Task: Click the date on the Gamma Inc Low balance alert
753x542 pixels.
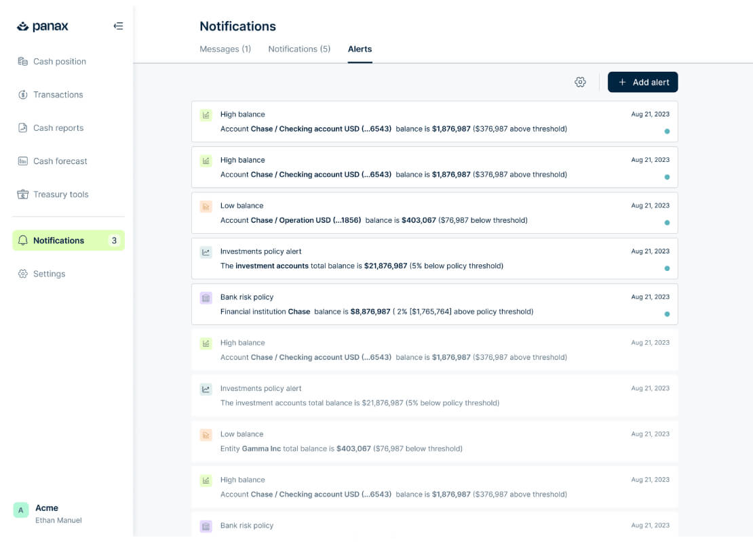Action: click(x=651, y=434)
